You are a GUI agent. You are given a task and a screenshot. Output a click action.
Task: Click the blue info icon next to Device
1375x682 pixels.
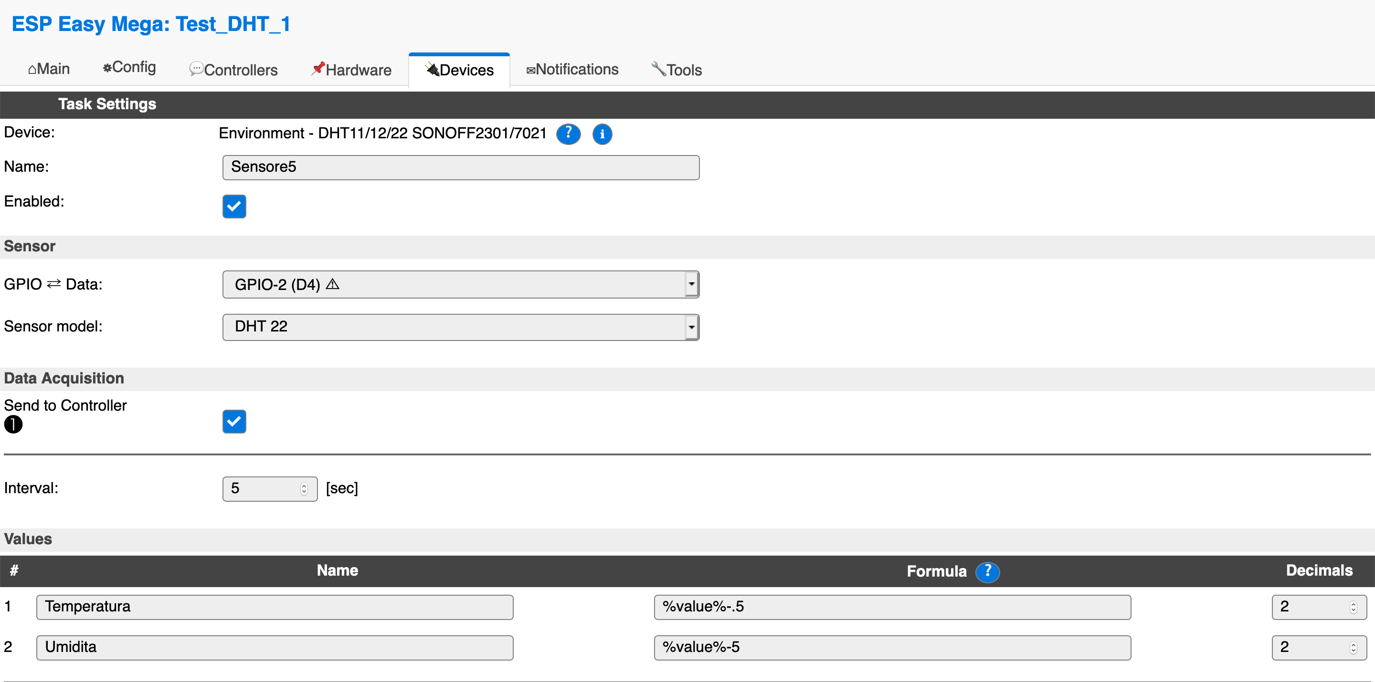click(602, 134)
